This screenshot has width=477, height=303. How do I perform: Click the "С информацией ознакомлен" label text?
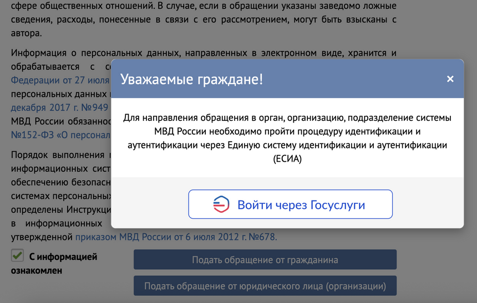point(62,257)
